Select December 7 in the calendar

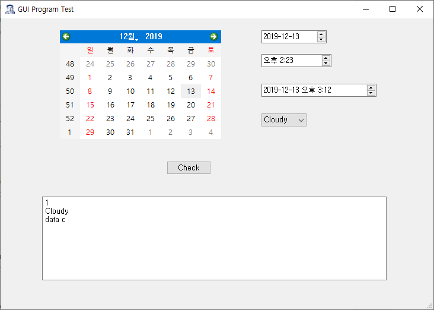pos(211,78)
